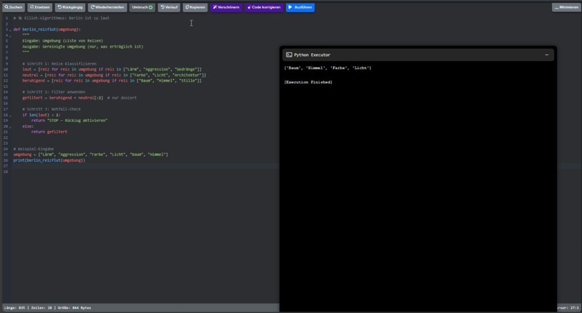Screen dimensions: 582x313
Task: Click the Suchen search button
Action: 14,7
